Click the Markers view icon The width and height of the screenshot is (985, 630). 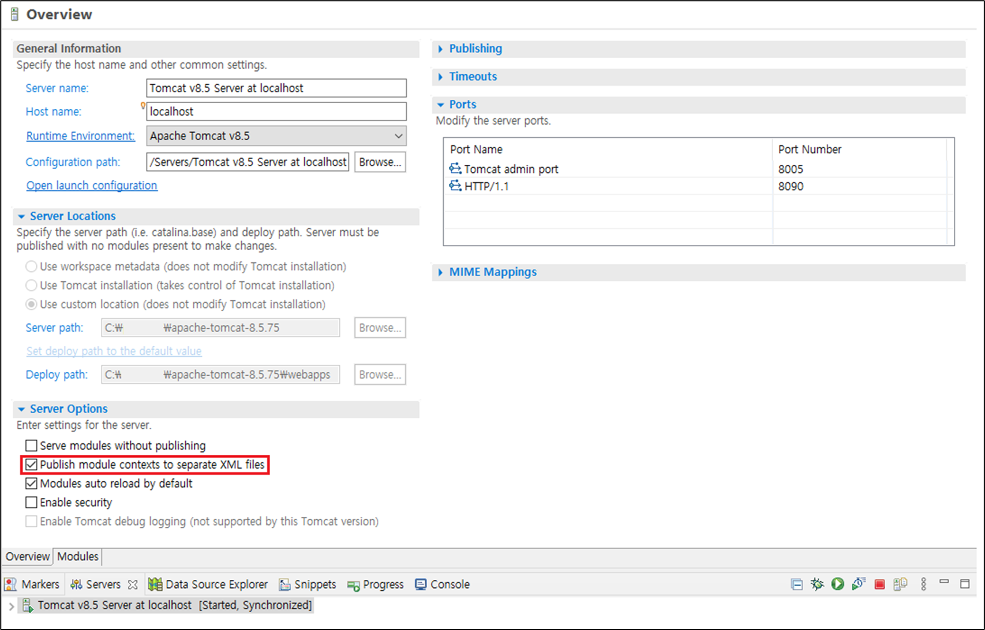point(10,584)
